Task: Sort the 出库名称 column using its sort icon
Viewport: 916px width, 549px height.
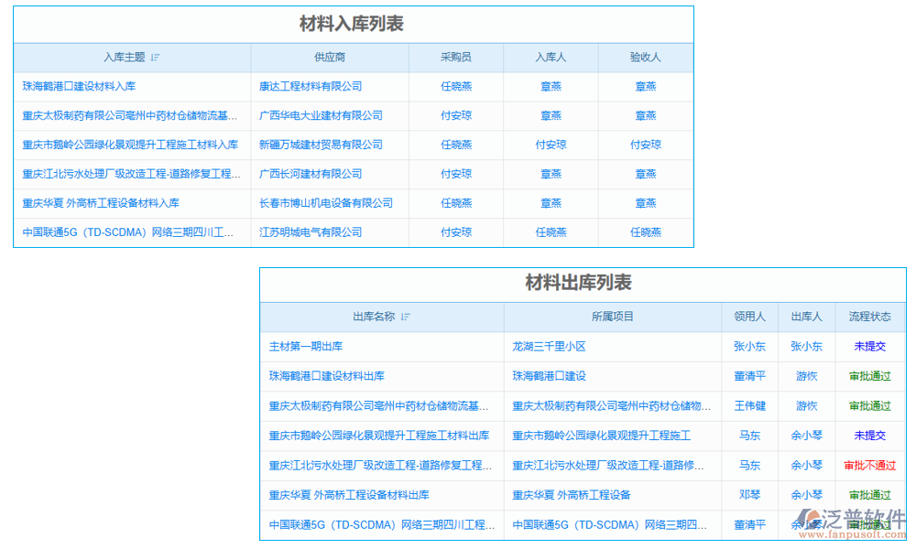Action: pyautogui.click(x=407, y=317)
